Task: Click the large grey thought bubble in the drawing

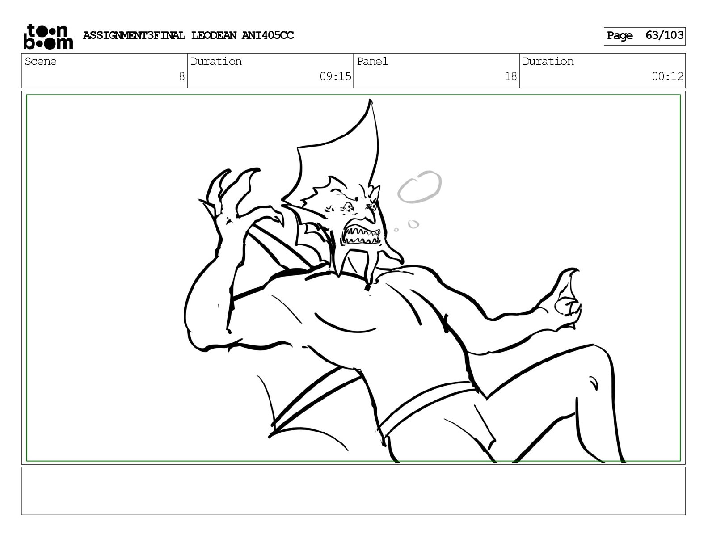Action: tap(419, 187)
